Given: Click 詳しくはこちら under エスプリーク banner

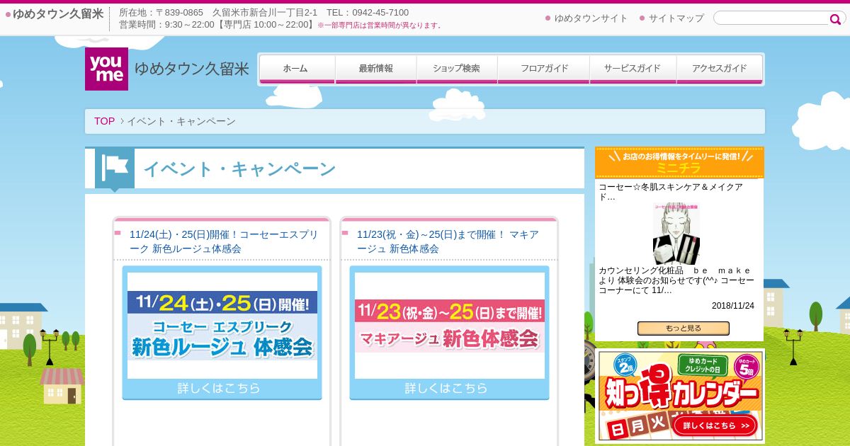Looking at the screenshot, I should (x=219, y=388).
